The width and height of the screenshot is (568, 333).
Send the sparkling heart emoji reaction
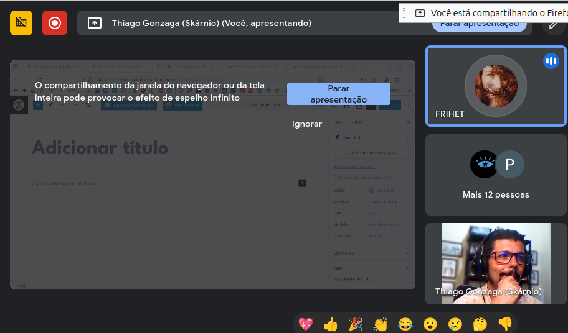(305, 324)
